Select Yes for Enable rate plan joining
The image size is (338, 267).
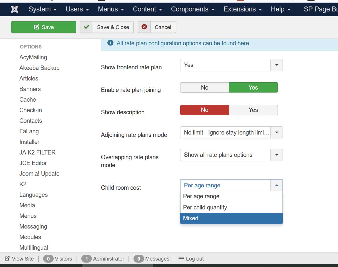tap(253, 88)
